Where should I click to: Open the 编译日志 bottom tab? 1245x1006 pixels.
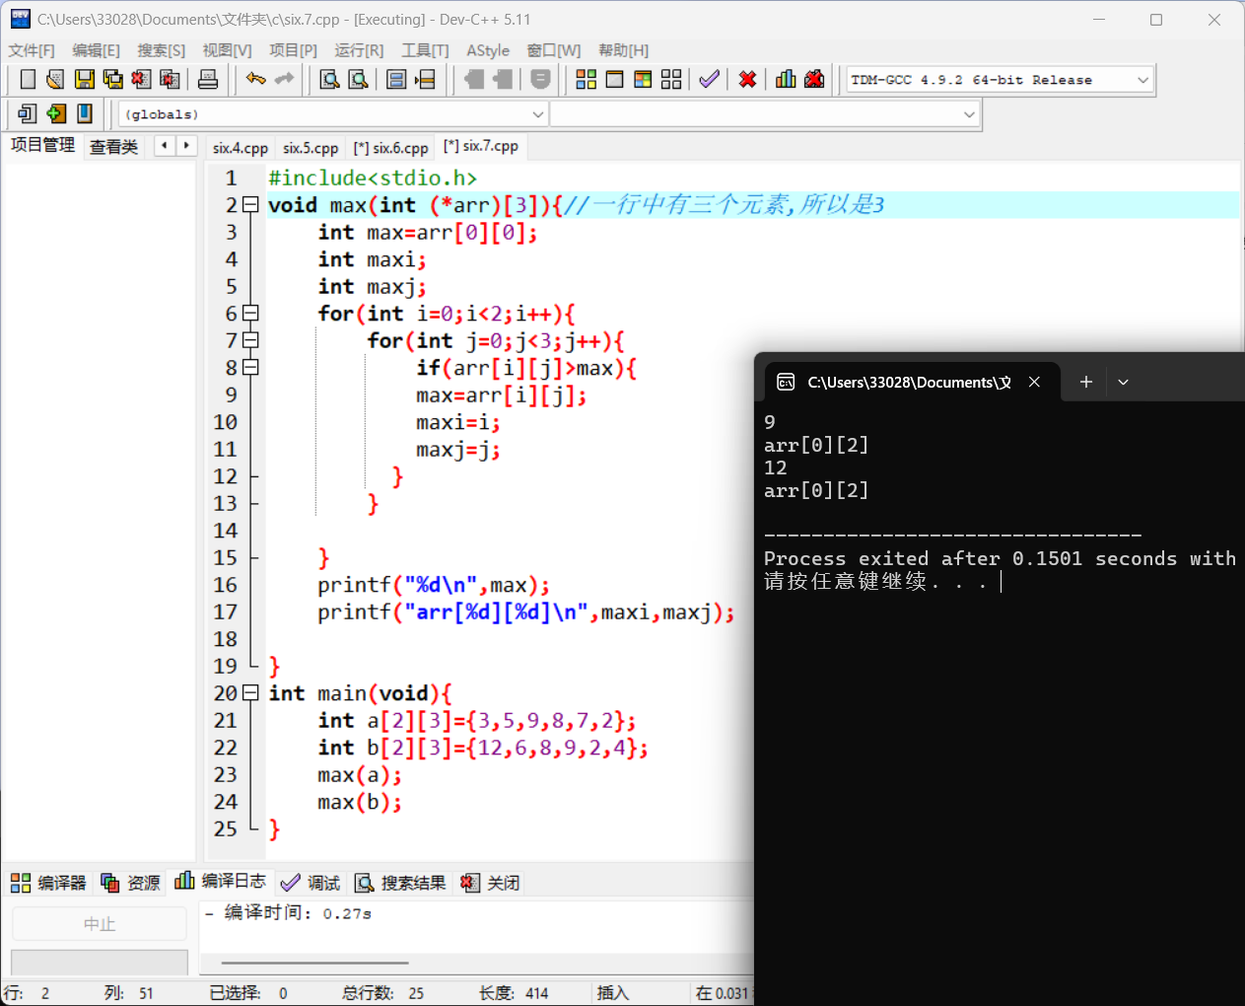(x=220, y=881)
